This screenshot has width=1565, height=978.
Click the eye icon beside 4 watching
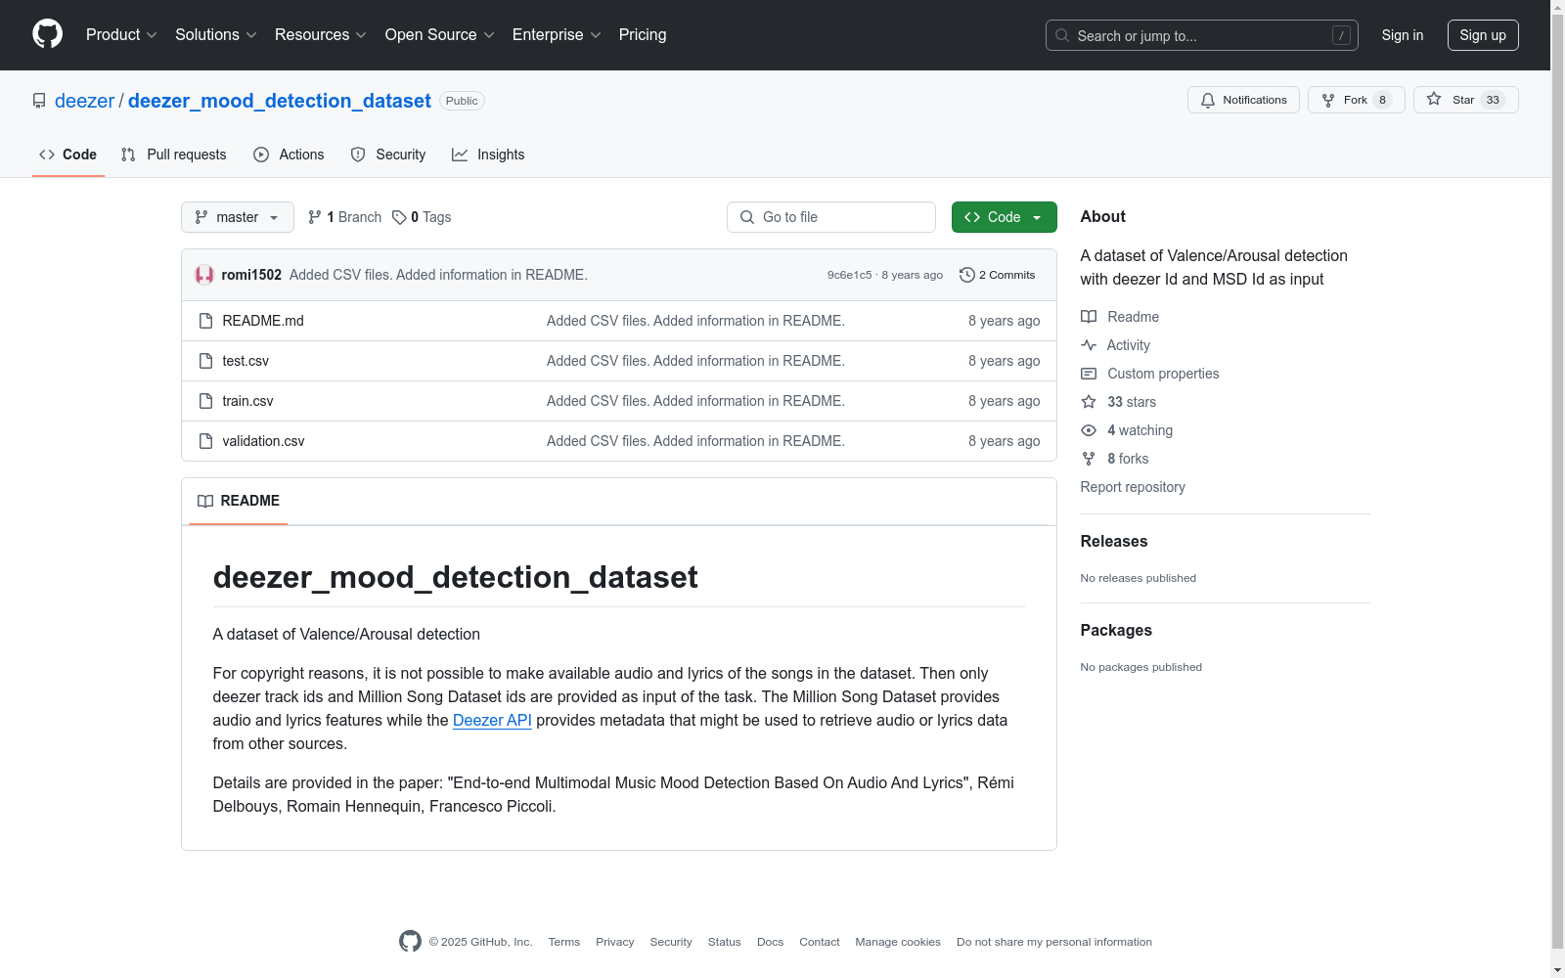click(1089, 430)
